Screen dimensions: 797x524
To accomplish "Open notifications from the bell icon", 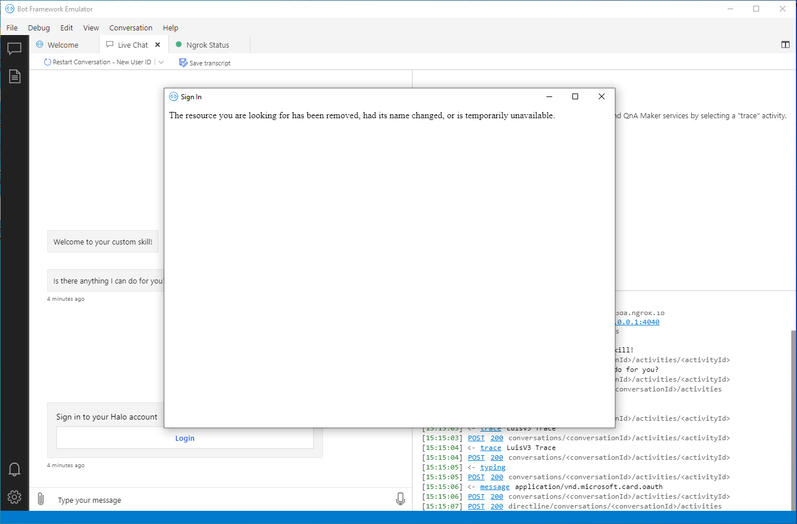I will [14, 469].
